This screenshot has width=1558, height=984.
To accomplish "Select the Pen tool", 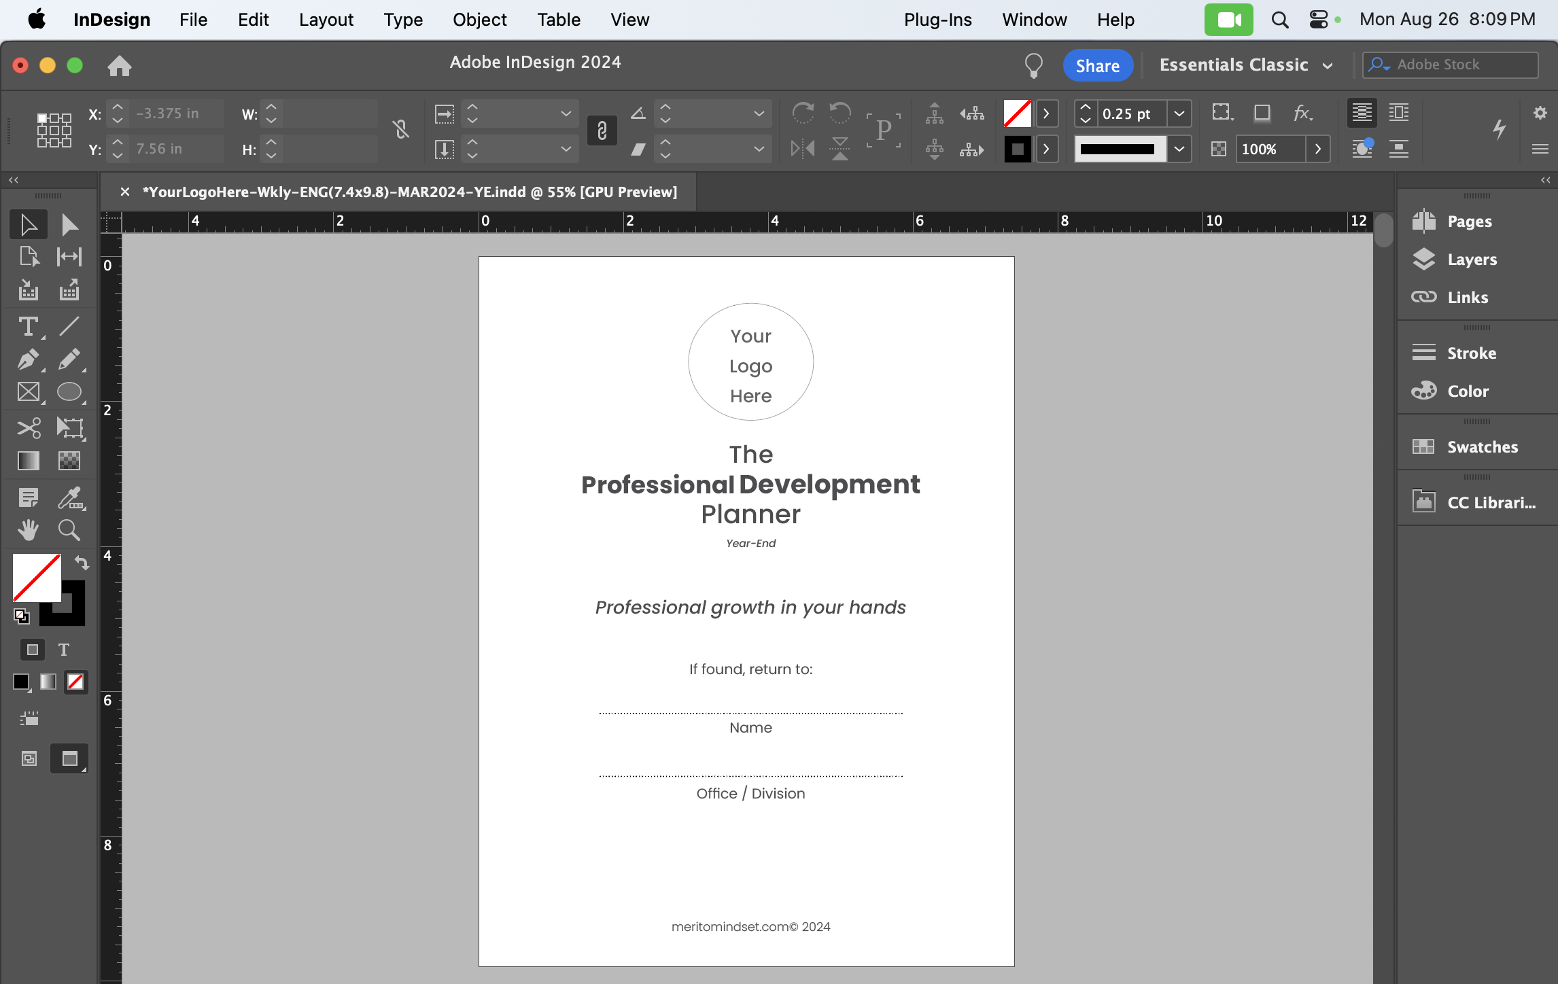I will coord(28,359).
